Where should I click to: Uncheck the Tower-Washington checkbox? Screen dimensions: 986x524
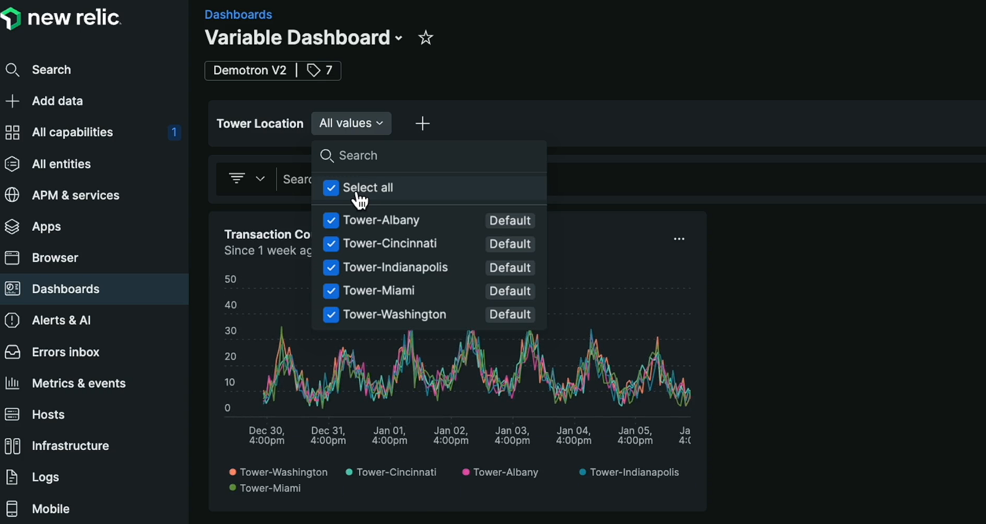pyautogui.click(x=331, y=315)
